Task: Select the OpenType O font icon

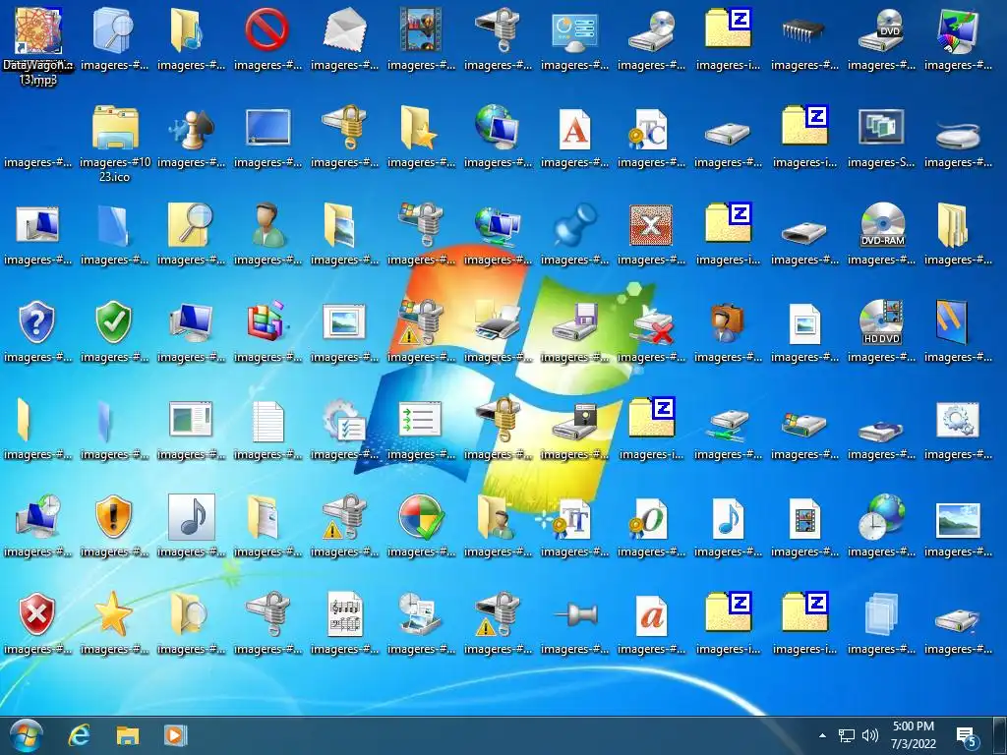Action: 649,519
